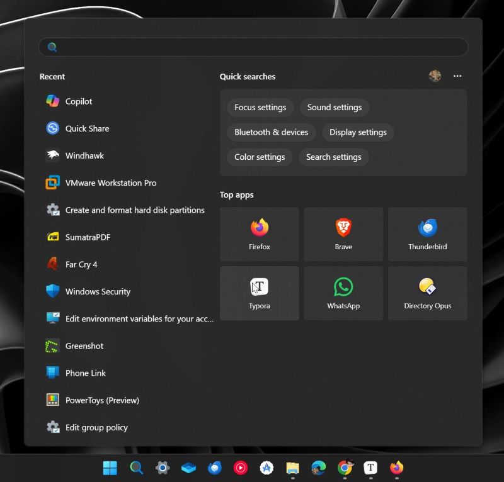Open Firefox from Top apps
The height and width of the screenshot is (482, 504).
[259, 234]
